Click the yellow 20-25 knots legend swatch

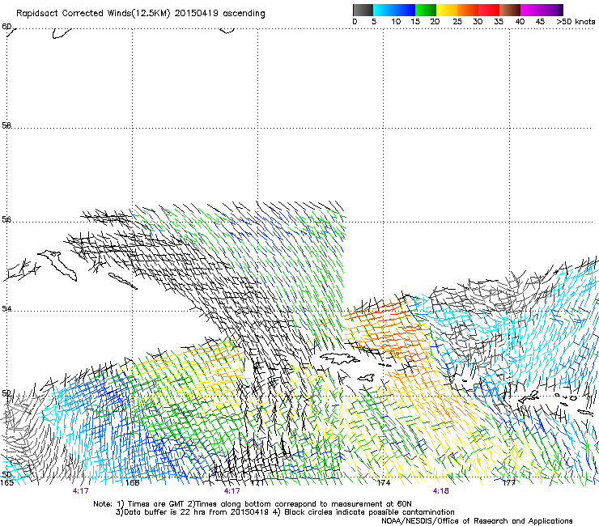coord(447,10)
